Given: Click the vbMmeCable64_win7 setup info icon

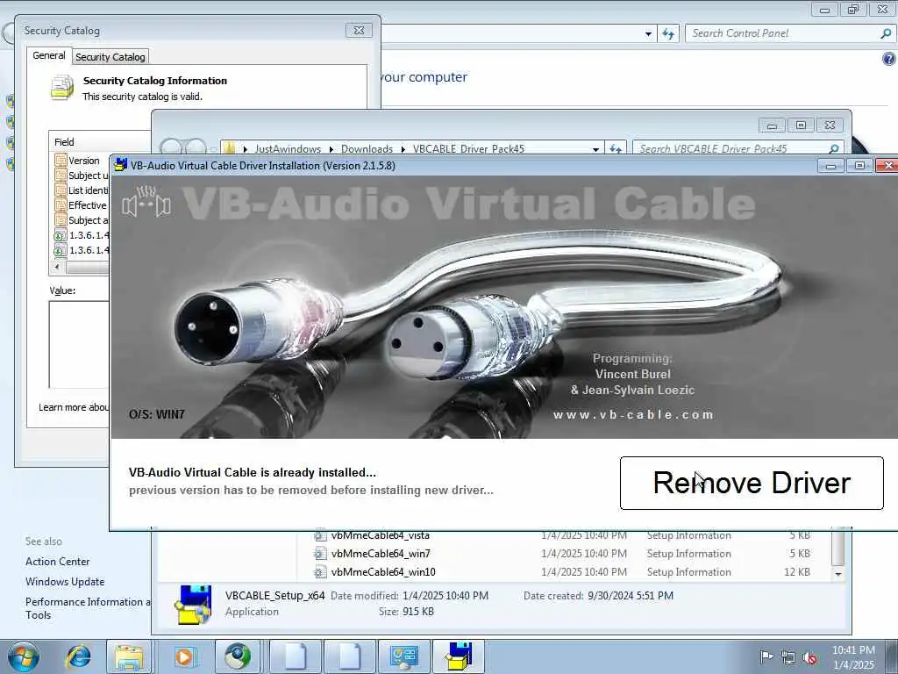Looking at the screenshot, I should pos(320,554).
